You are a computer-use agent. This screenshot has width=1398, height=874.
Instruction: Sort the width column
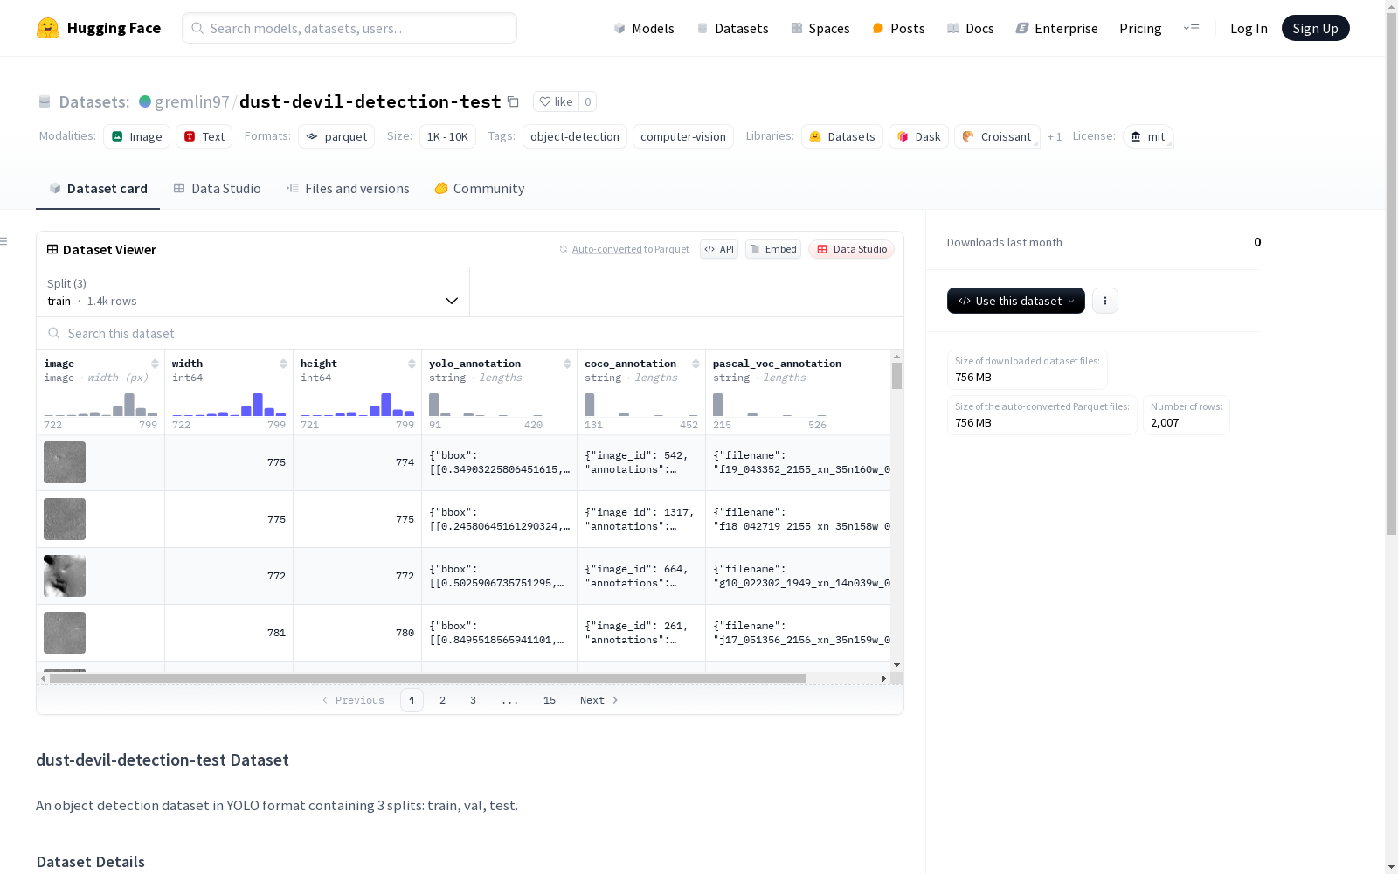click(283, 364)
